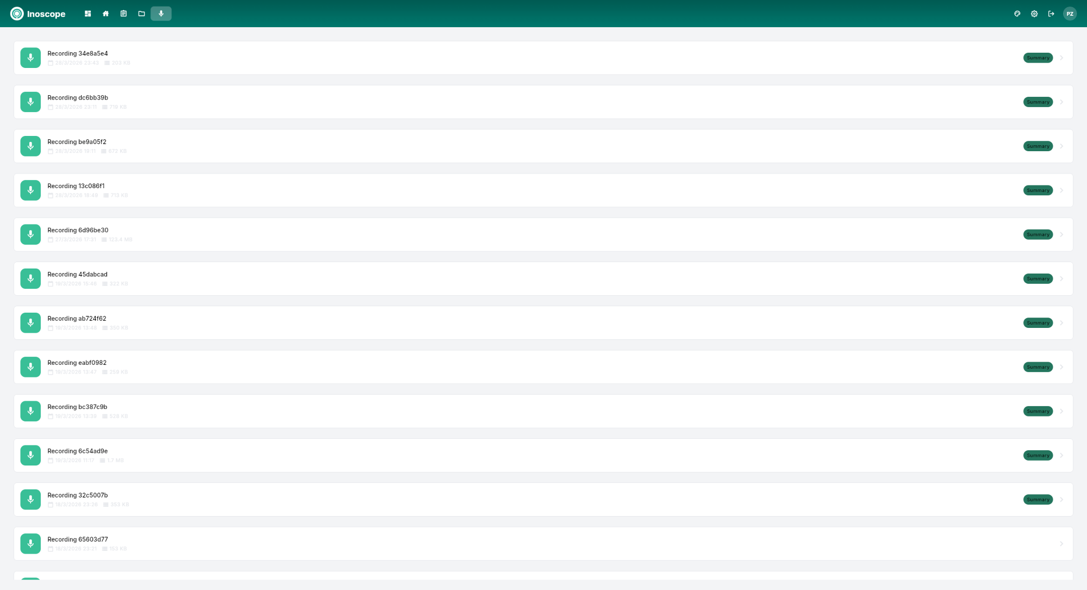The image size is (1087, 590).
Task: Open the clipboard notes icon in the navbar
Action: coord(123,13)
